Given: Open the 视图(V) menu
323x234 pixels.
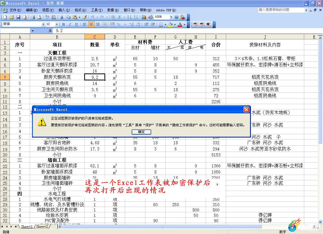Looking at the screenshot, I should point(48,10).
